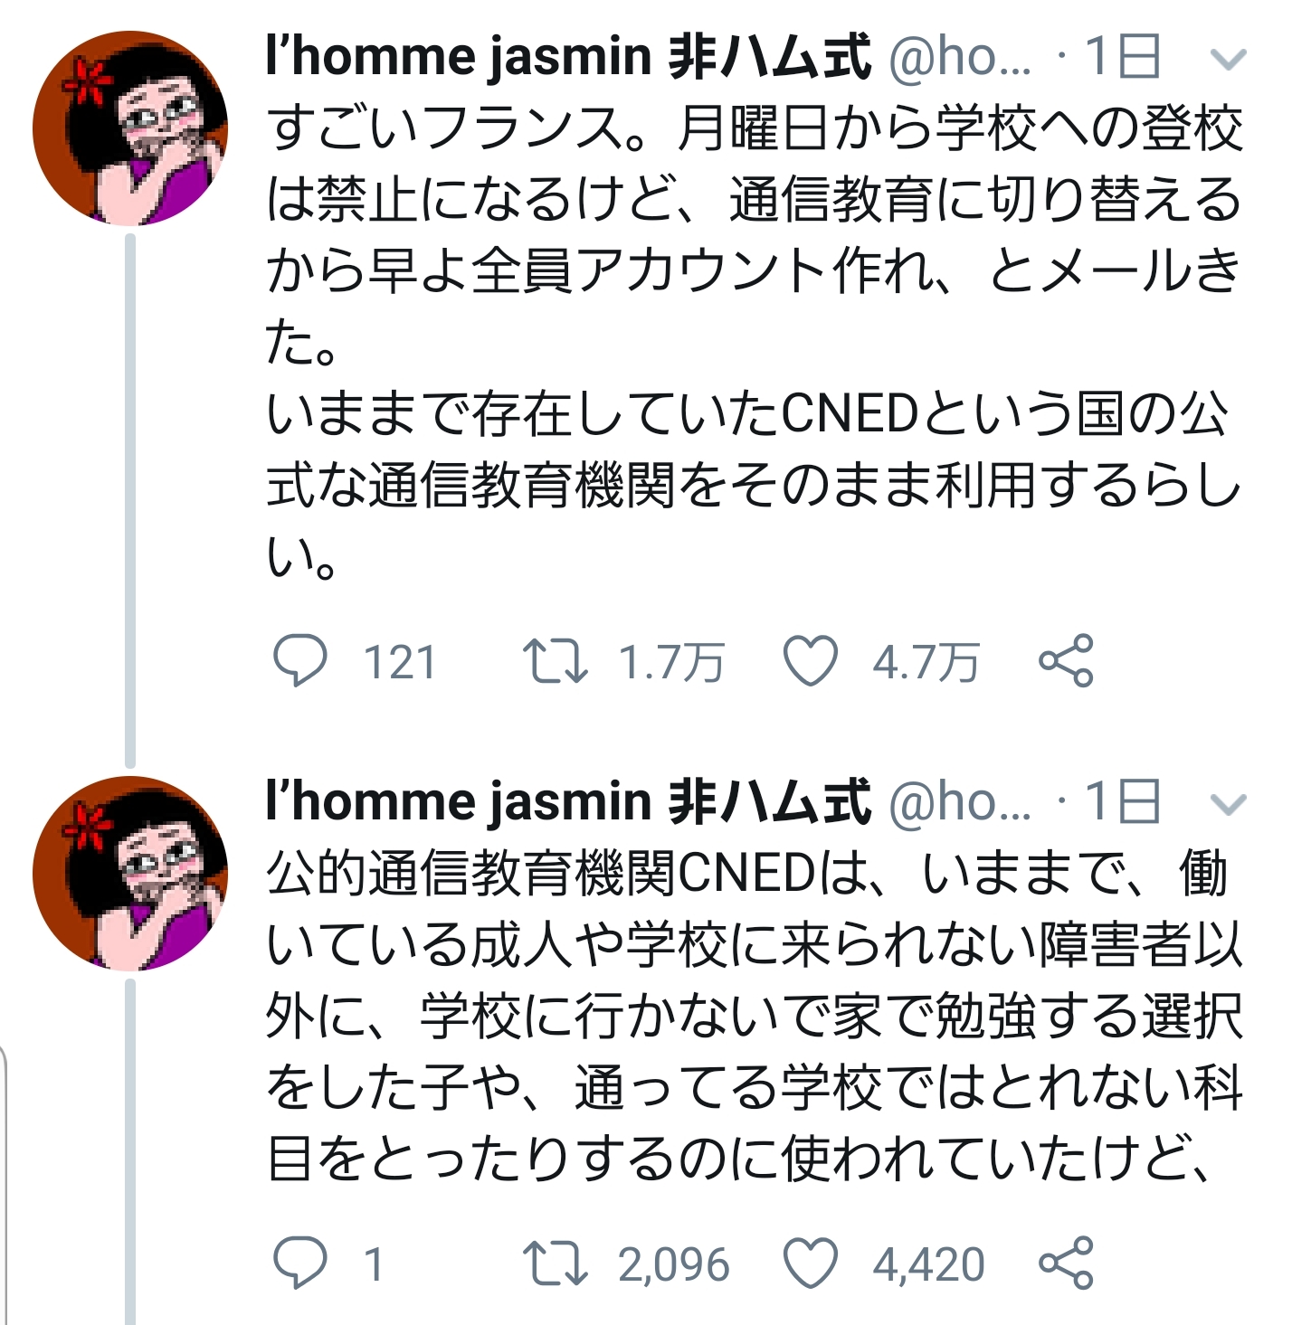
Task: Open the @ho... handle on first tweet
Action: tap(960, 58)
